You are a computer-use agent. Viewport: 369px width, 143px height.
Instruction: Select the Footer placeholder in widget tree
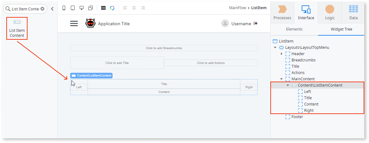[297, 117]
